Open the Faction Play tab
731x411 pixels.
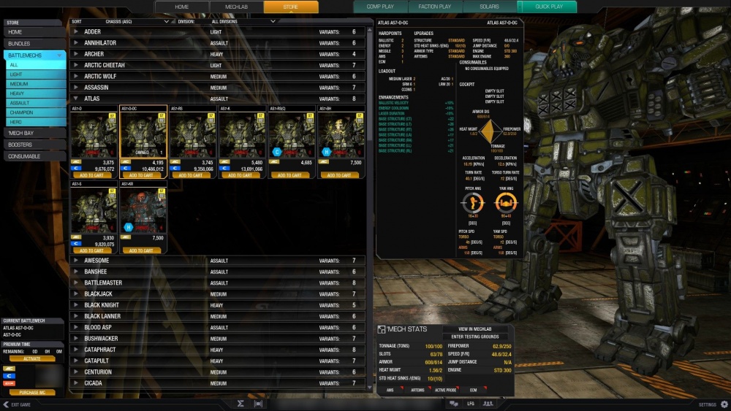[x=434, y=7]
